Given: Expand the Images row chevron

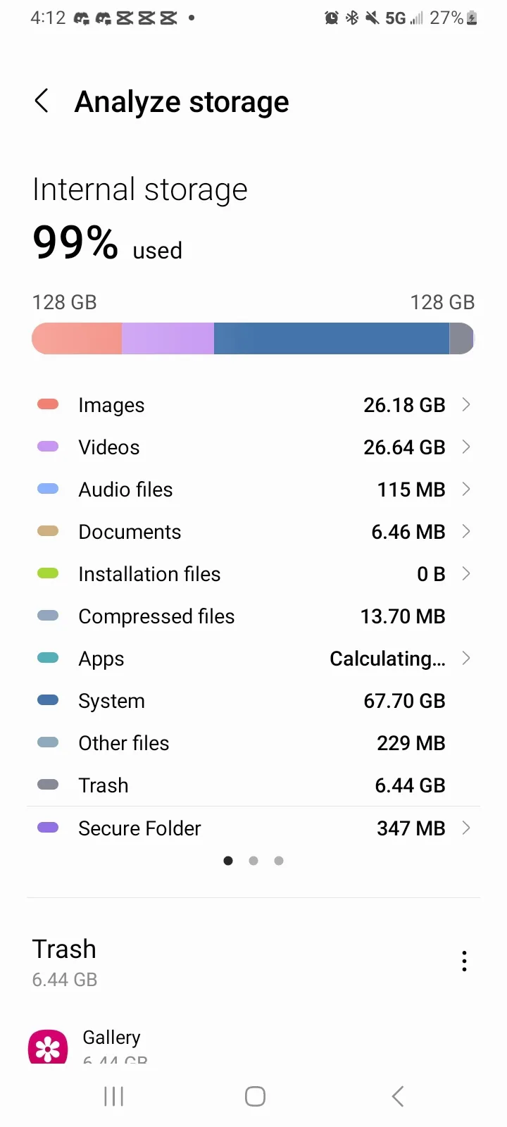Looking at the screenshot, I should (465, 405).
